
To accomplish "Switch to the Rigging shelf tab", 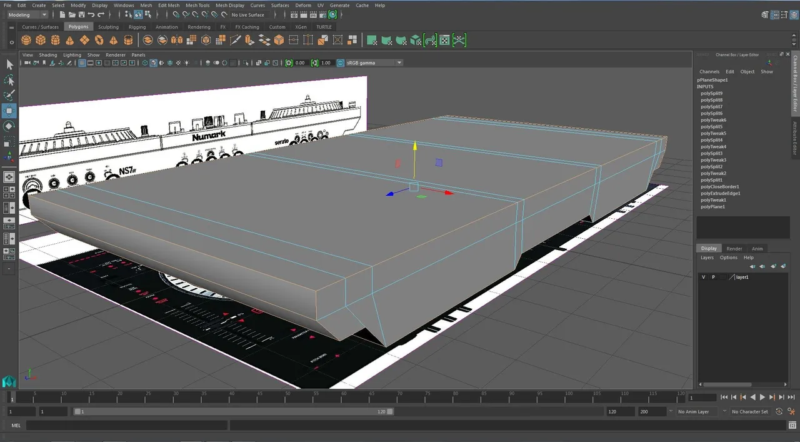I will pyautogui.click(x=137, y=27).
